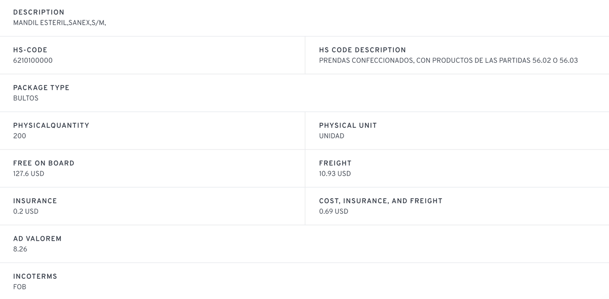This screenshot has width=609, height=299.
Task: Click the DESCRIPTION field label
Action: coord(39,12)
